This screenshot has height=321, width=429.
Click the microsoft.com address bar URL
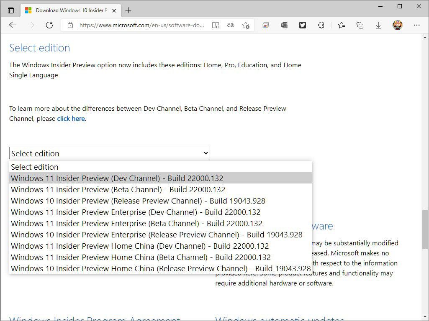[x=141, y=25]
